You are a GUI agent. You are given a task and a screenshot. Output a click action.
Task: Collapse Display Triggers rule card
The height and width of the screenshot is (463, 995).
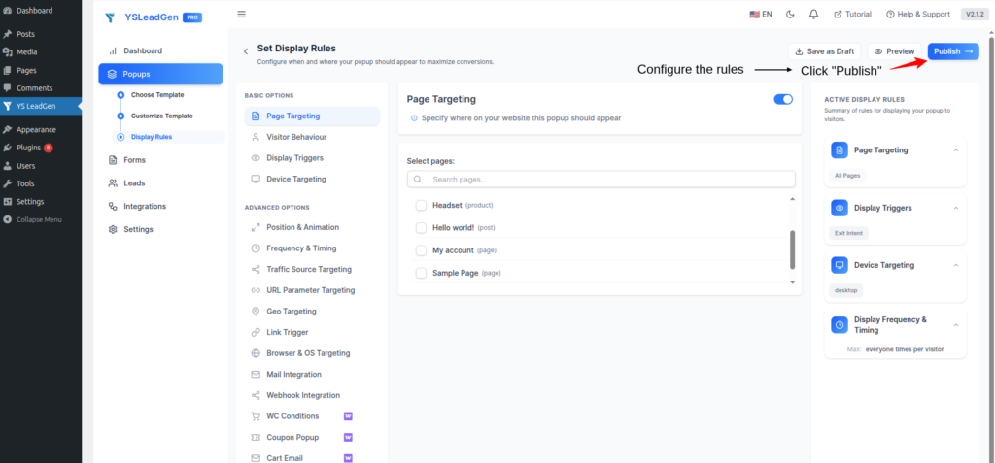[x=956, y=208]
